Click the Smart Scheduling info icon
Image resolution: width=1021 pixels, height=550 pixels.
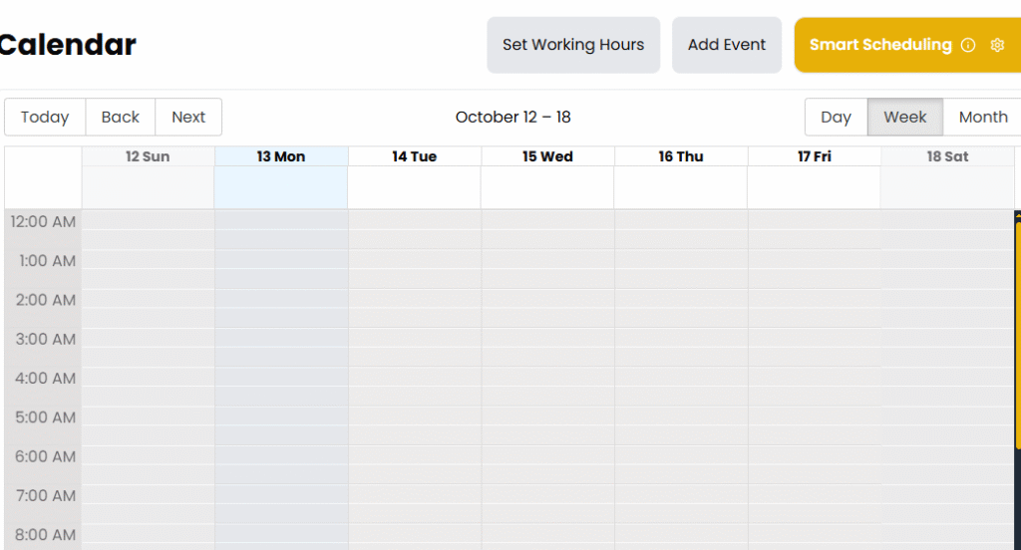tap(968, 45)
